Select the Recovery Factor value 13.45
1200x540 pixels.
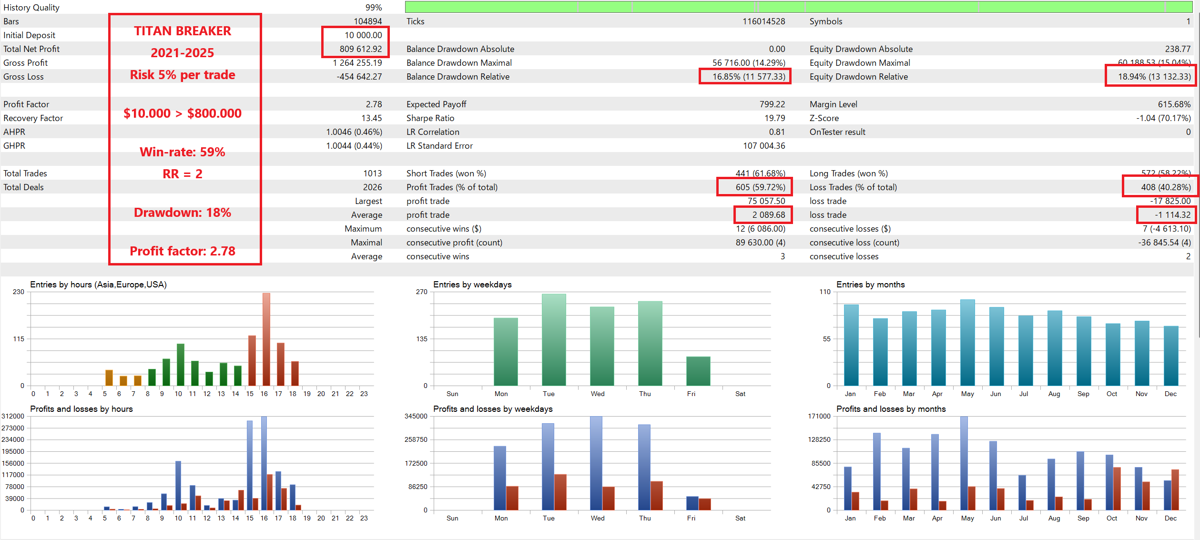[372, 118]
